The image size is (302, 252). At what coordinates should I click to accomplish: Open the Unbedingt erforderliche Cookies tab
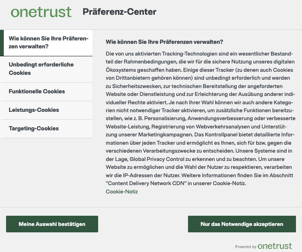[x=46, y=69]
